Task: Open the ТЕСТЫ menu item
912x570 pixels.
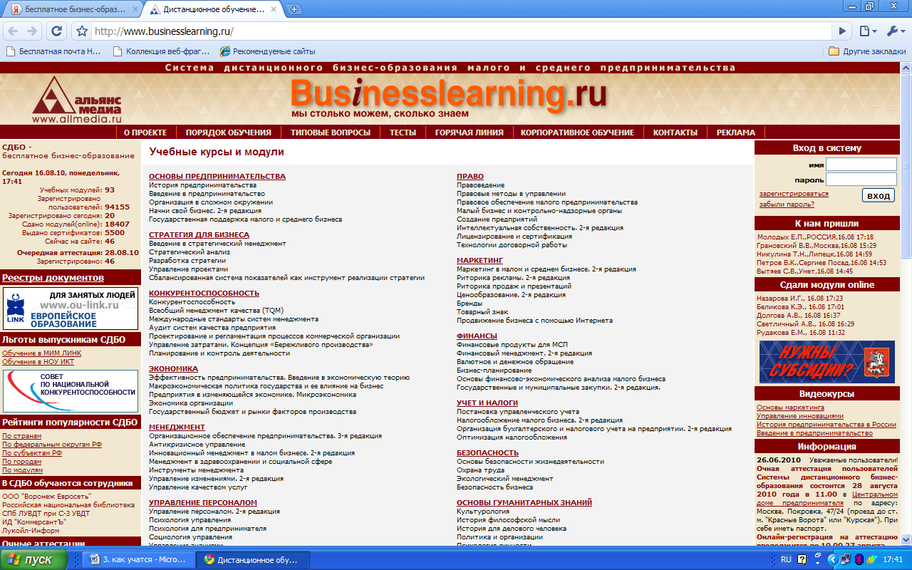Action: (x=403, y=133)
